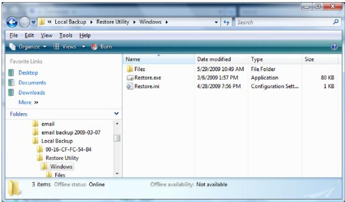Select the Files folder icon in list
The width and height of the screenshot is (345, 202).
(129, 69)
